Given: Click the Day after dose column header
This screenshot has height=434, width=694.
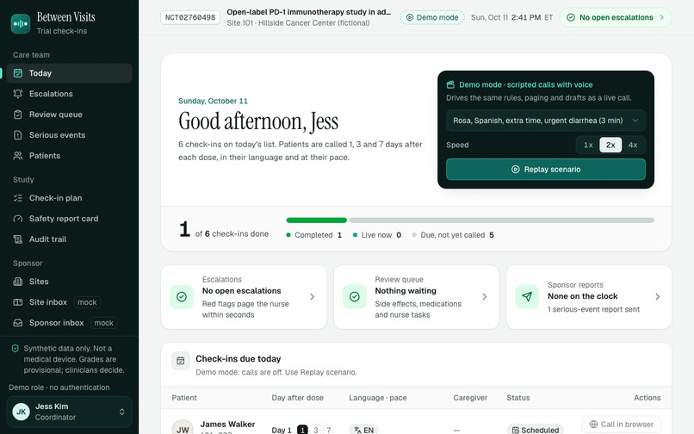Looking at the screenshot, I should tap(297, 398).
